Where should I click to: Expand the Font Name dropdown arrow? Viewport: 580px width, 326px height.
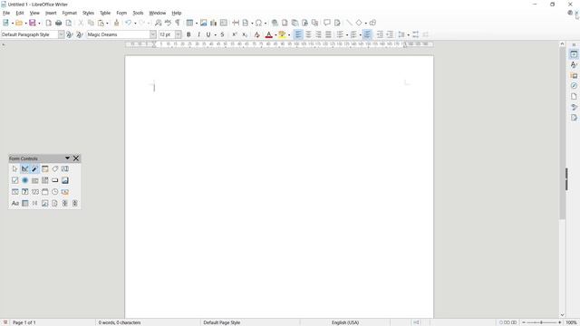click(153, 34)
